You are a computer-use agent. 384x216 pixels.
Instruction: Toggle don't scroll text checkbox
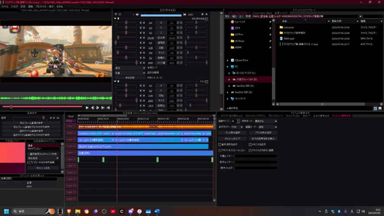219,151
